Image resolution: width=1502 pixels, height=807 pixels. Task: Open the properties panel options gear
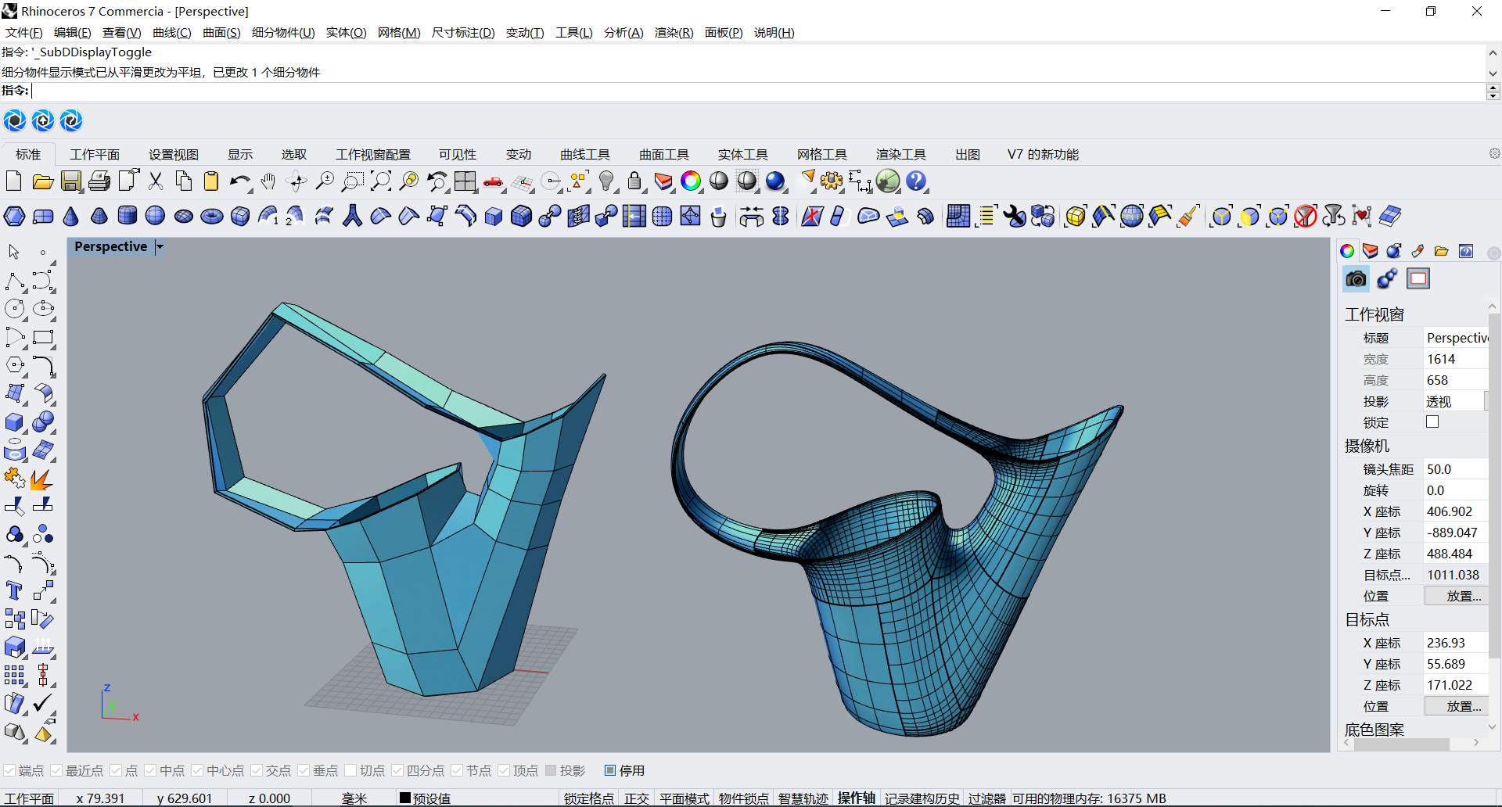tap(1493, 253)
